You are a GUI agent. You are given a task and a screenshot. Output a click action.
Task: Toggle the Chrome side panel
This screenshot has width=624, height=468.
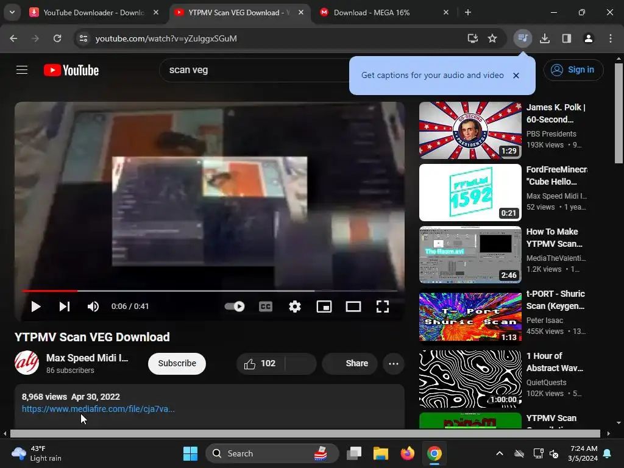coord(567,38)
